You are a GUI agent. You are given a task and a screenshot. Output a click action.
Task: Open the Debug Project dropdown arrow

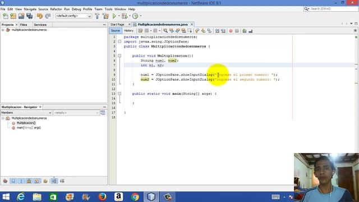pyautogui.click(x=130, y=16)
